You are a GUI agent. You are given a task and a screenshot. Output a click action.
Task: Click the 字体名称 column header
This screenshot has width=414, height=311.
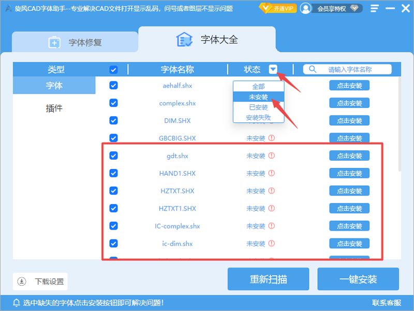(178, 69)
